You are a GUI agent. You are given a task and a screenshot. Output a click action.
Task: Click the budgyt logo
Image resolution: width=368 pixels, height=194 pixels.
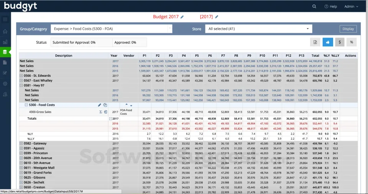[x=20, y=6]
